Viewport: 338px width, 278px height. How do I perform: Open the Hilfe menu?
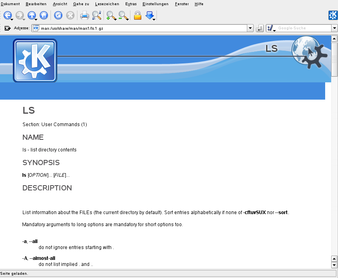point(199,4)
